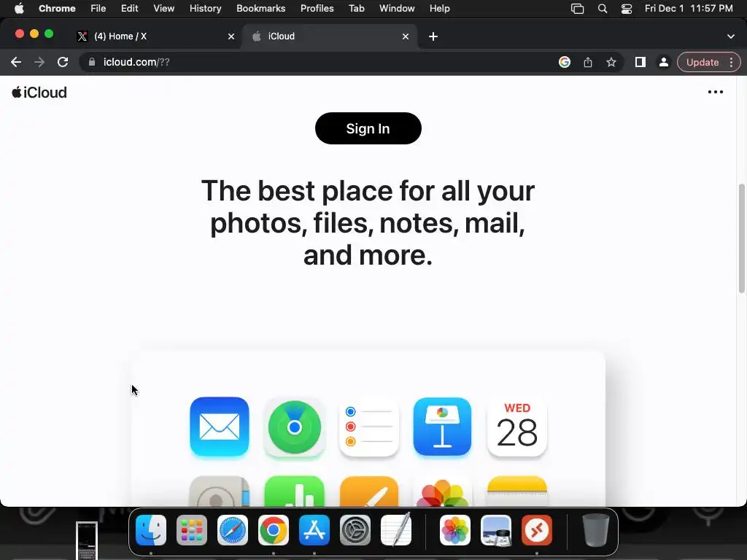The image size is (747, 560).
Task: Open the History menu
Action: (205, 9)
